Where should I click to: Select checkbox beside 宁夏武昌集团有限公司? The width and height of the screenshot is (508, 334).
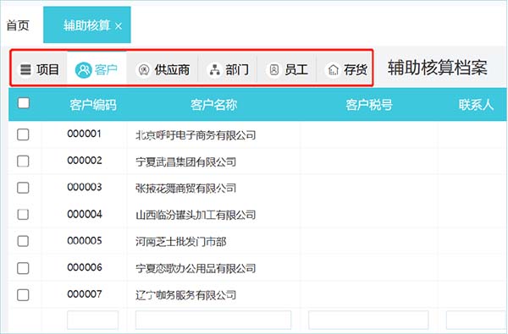[x=23, y=161]
